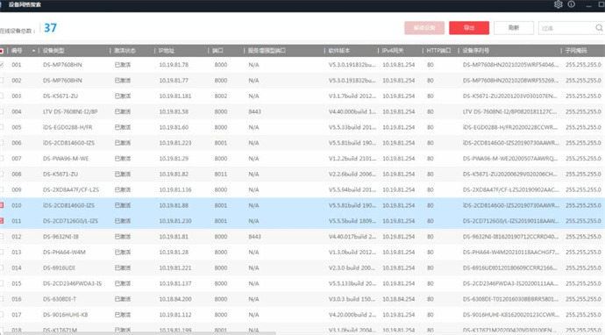The width and height of the screenshot is (605, 335).
Task: Click the 刷新 refresh button
Action: [514, 28]
